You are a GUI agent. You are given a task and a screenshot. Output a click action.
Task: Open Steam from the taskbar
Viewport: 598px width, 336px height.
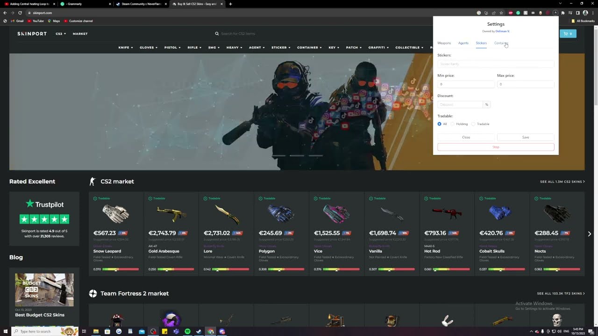tap(199, 331)
